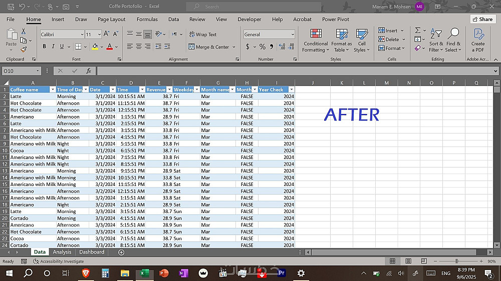Switch to Page Break Preview
The image size is (501, 281).
click(x=424, y=261)
